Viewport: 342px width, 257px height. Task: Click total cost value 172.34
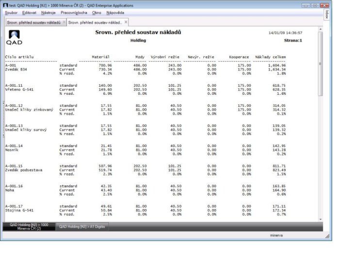click(x=279, y=210)
